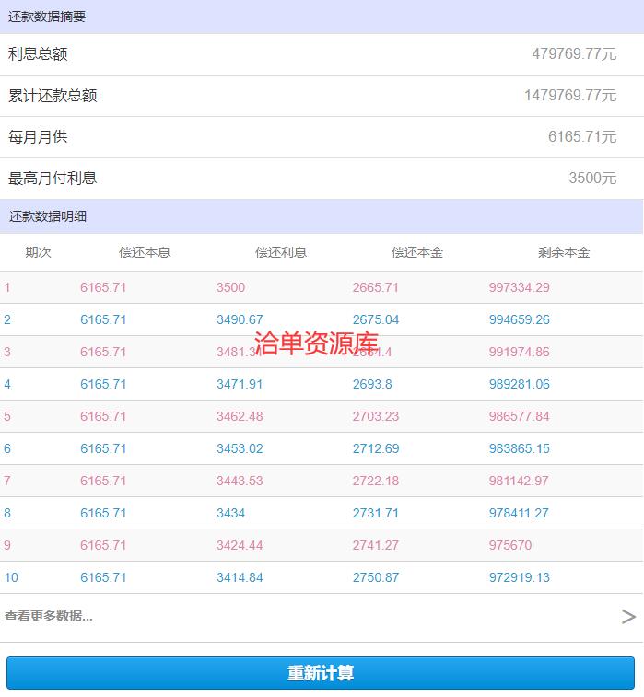
Task: Click principal 2693.8 in period 4
Action: pos(372,384)
